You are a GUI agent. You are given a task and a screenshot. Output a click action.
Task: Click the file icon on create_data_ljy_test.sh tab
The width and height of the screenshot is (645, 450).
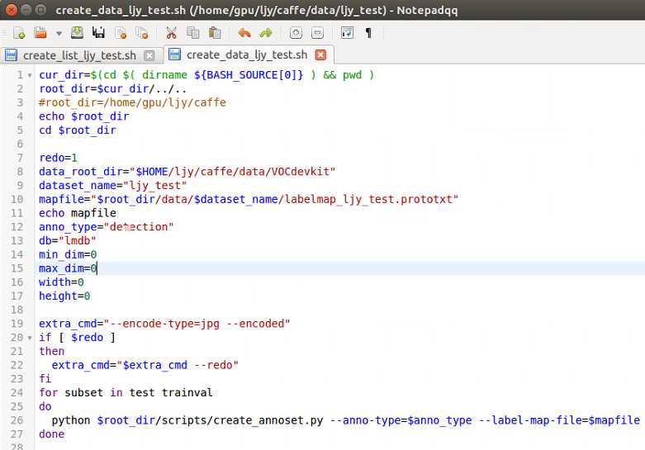[x=174, y=54]
